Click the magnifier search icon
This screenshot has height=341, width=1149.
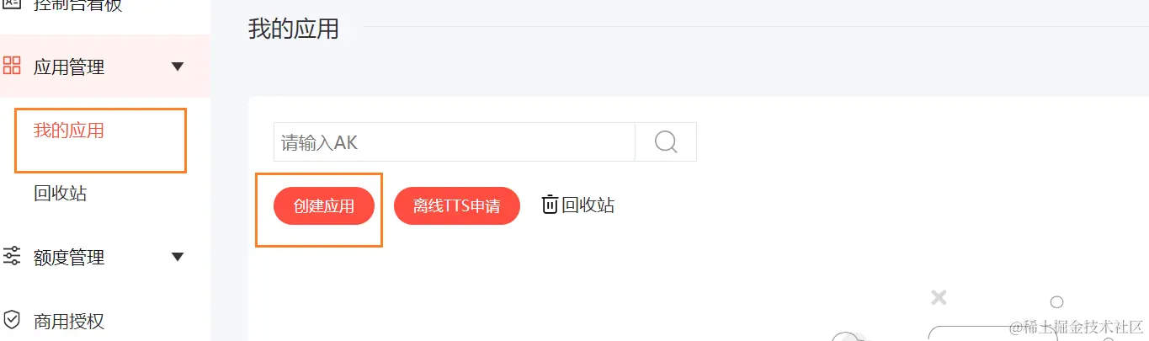tap(666, 142)
